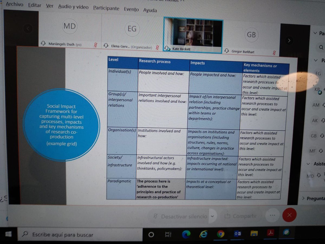Viewport: 325px width, 244px height.
Task: Select KB in the participants list
Action: (317, 90)
